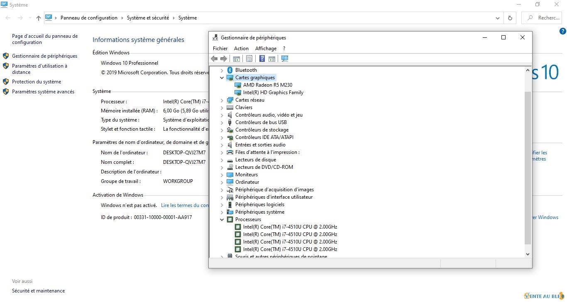Click the search field in Système window
The height and width of the screenshot is (302, 567).
click(542, 18)
